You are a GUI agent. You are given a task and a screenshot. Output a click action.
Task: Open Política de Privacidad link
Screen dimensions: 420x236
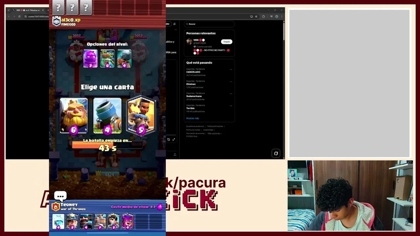coord(215,126)
